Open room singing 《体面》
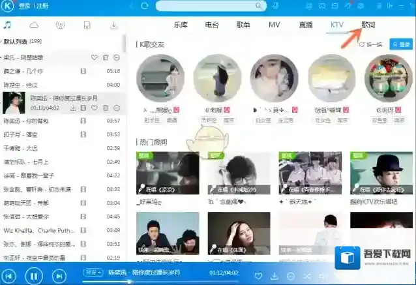This screenshot has height=285, width=416. (239, 233)
